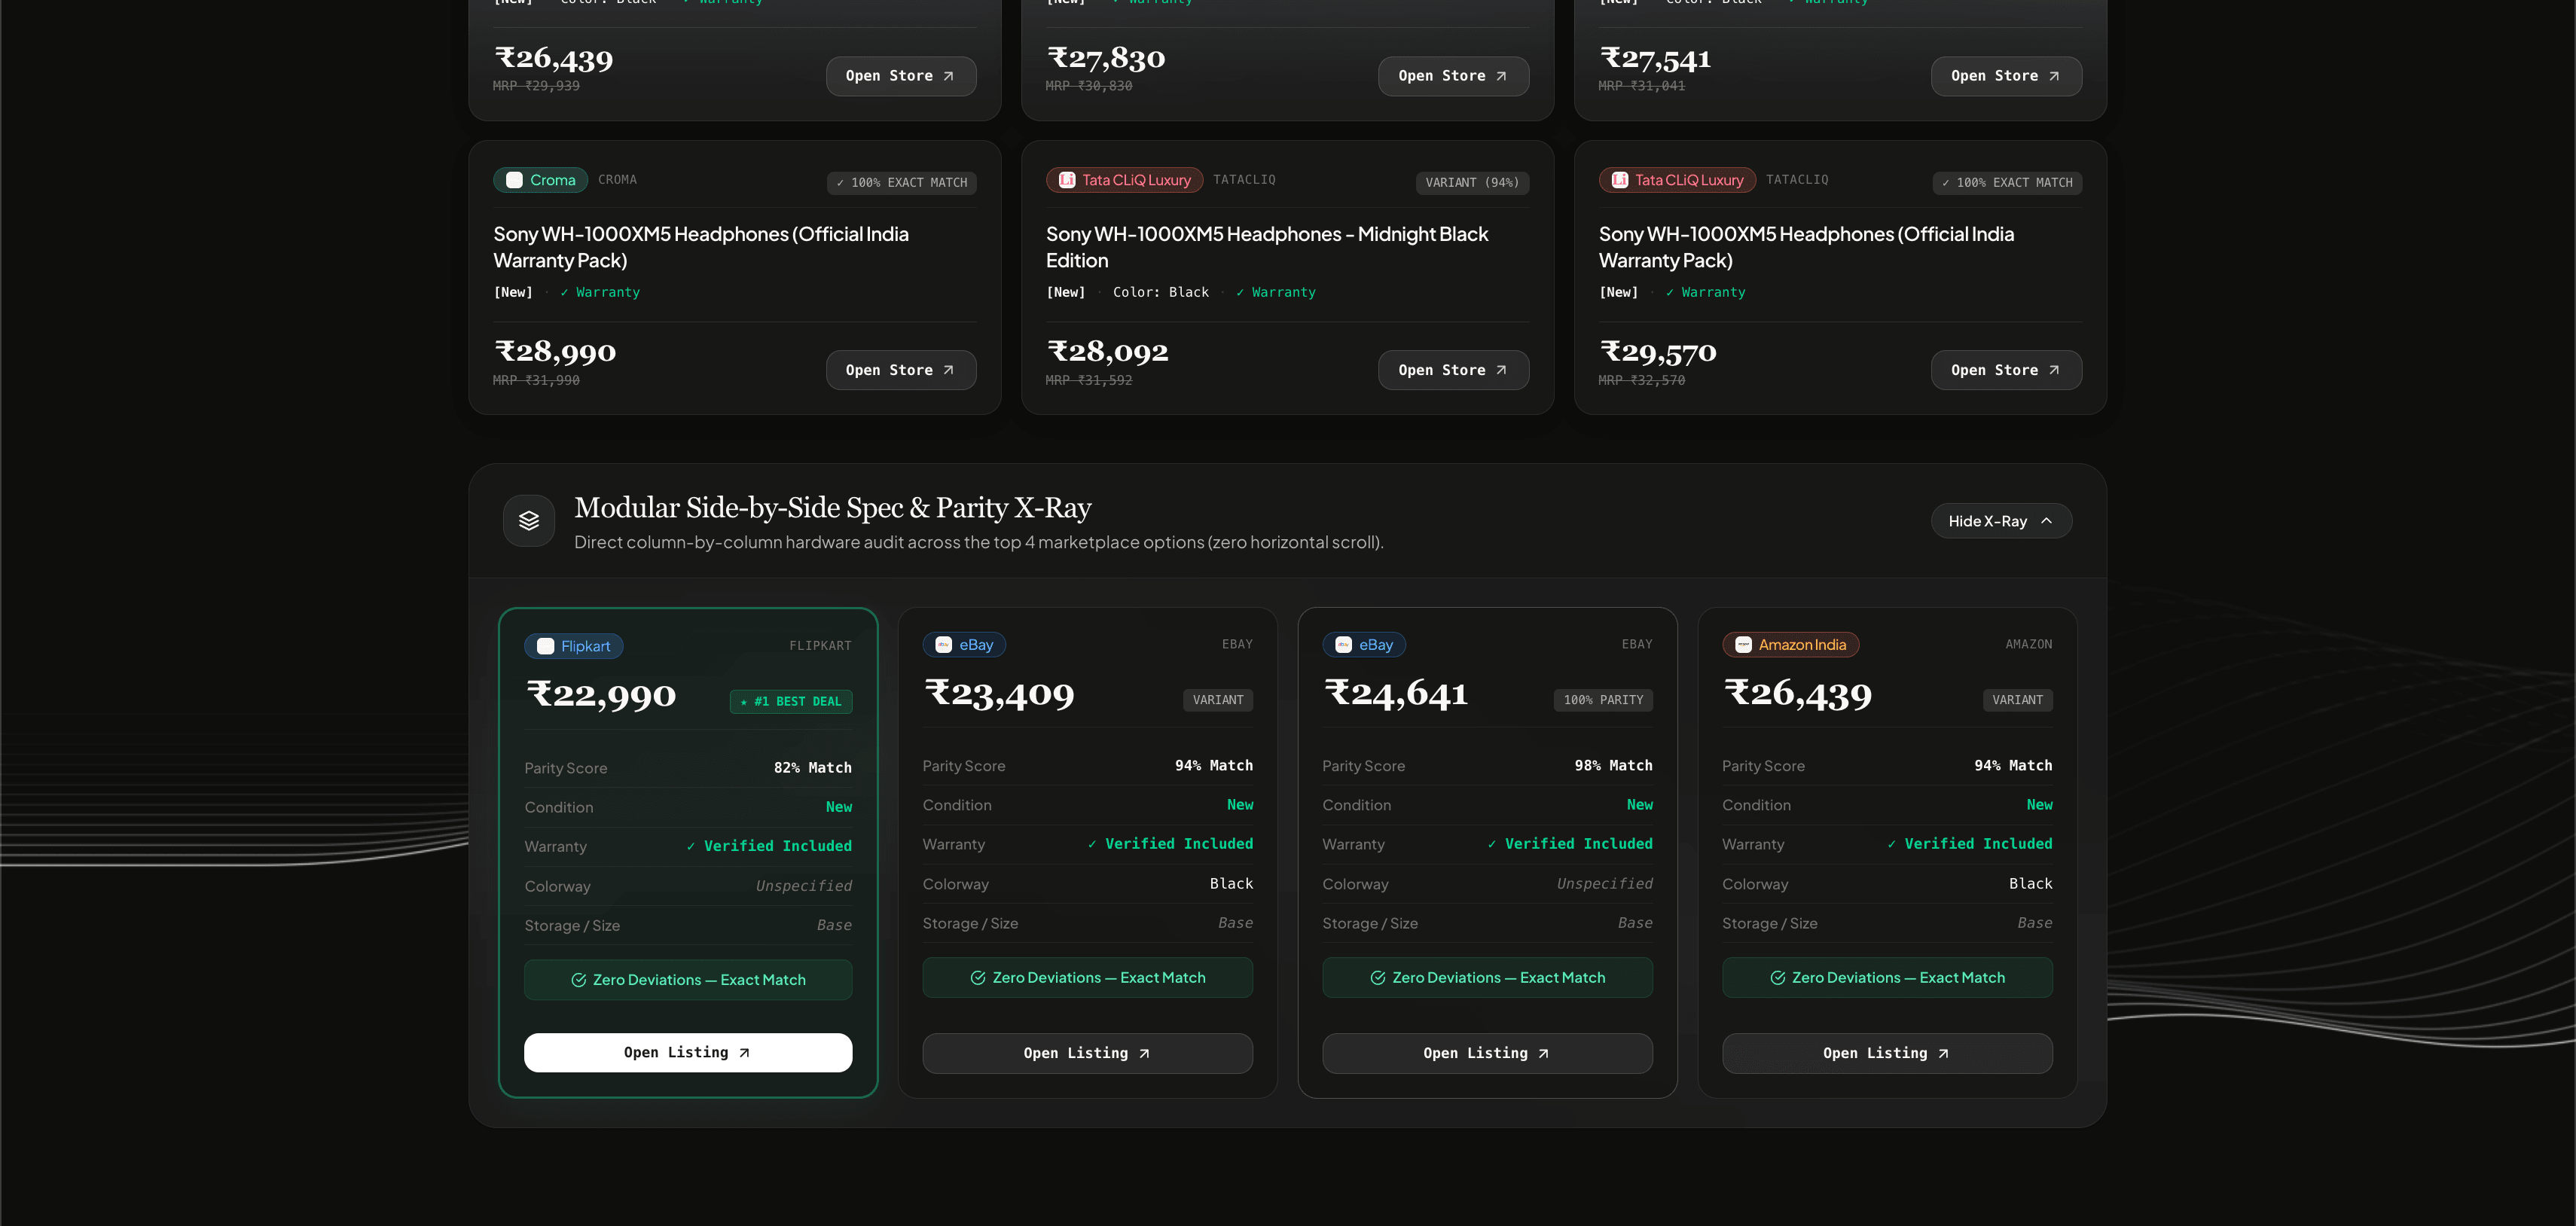Click Zero Deviations banner on the Flipkart card
The height and width of the screenshot is (1226, 2576).
click(x=688, y=980)
